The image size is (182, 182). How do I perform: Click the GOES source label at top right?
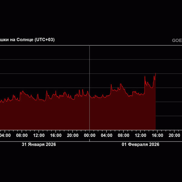(x=177, y=40)
